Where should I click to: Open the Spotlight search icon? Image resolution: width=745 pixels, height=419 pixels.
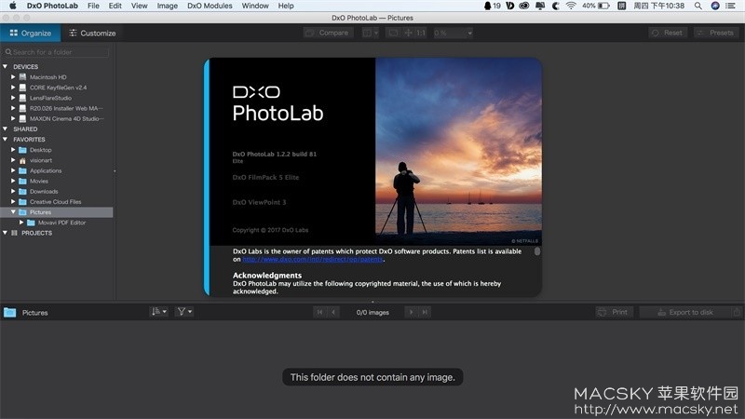point(698,6)
